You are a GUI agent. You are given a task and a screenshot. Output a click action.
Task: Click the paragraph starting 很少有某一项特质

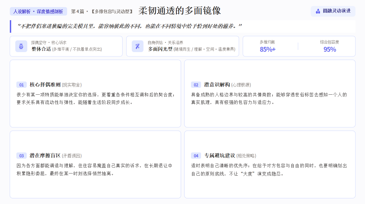pyautogui.click(x=95, y=98)
